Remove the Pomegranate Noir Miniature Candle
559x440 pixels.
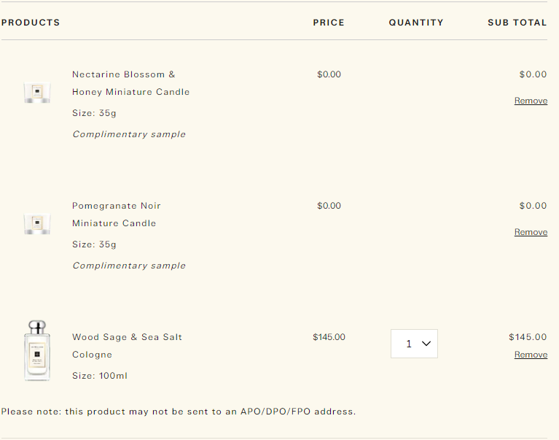click(531, 232)
